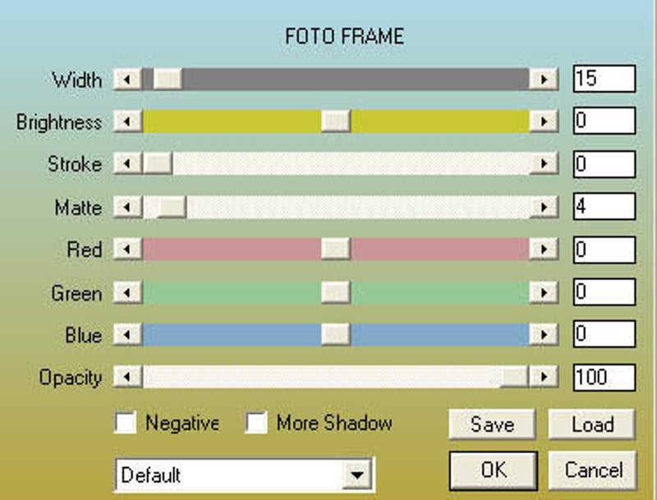Click the left arrow on Width slider

tap(127, 80)
